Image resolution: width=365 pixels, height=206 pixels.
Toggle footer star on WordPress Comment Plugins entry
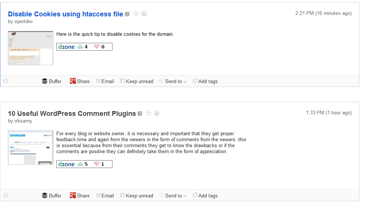pos(6,195)
